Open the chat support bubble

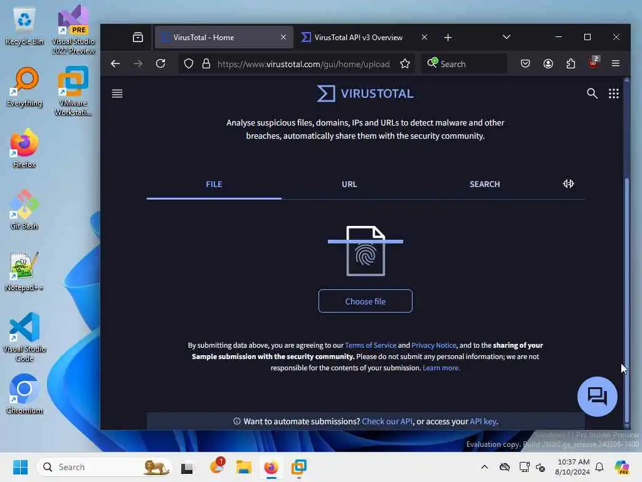tap(597, 397)
